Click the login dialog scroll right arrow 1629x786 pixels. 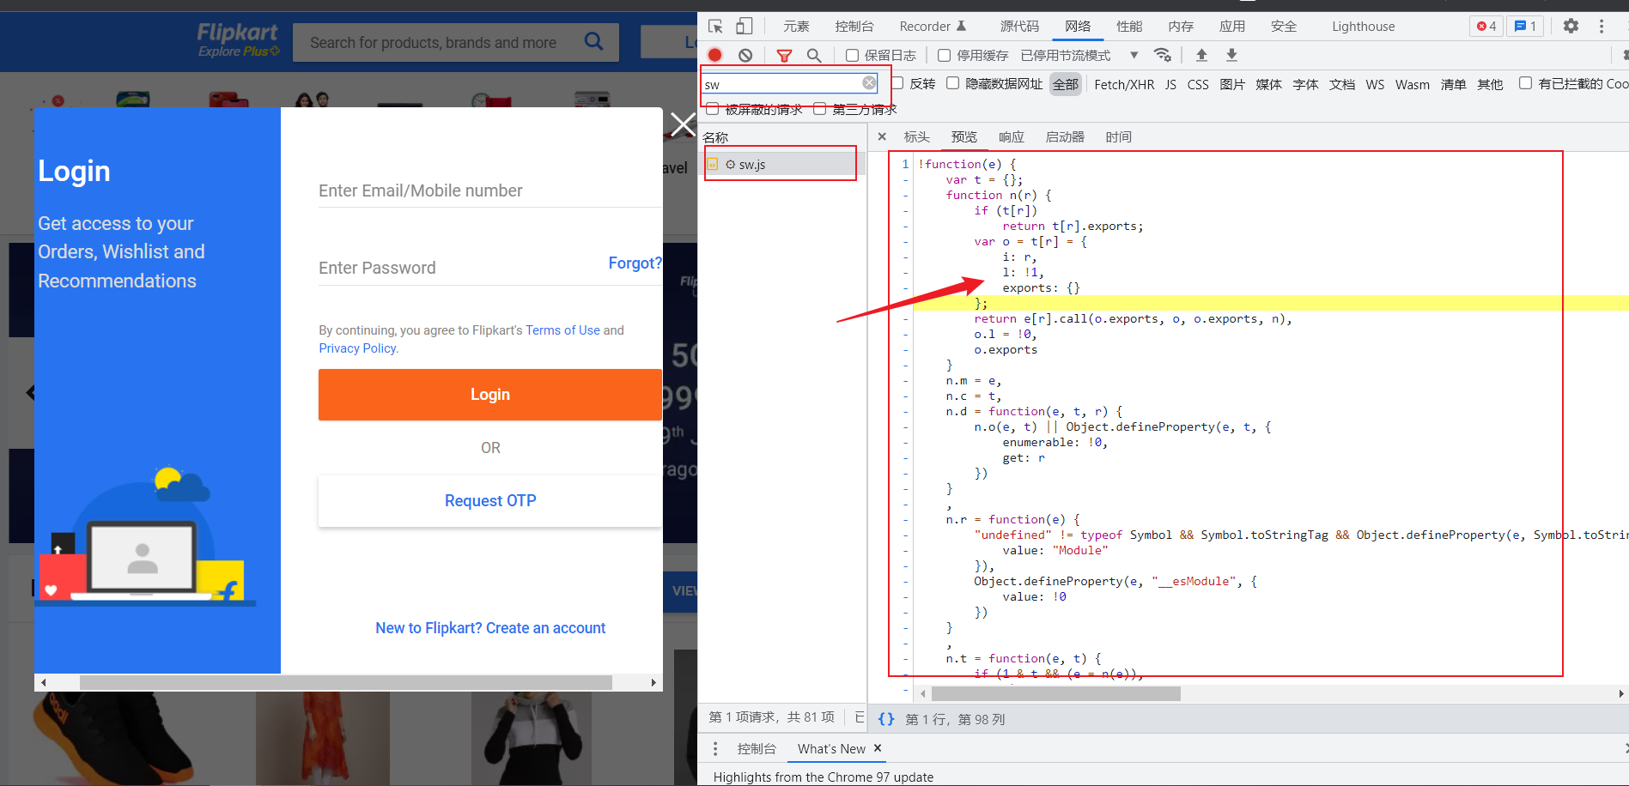(653, 682)
